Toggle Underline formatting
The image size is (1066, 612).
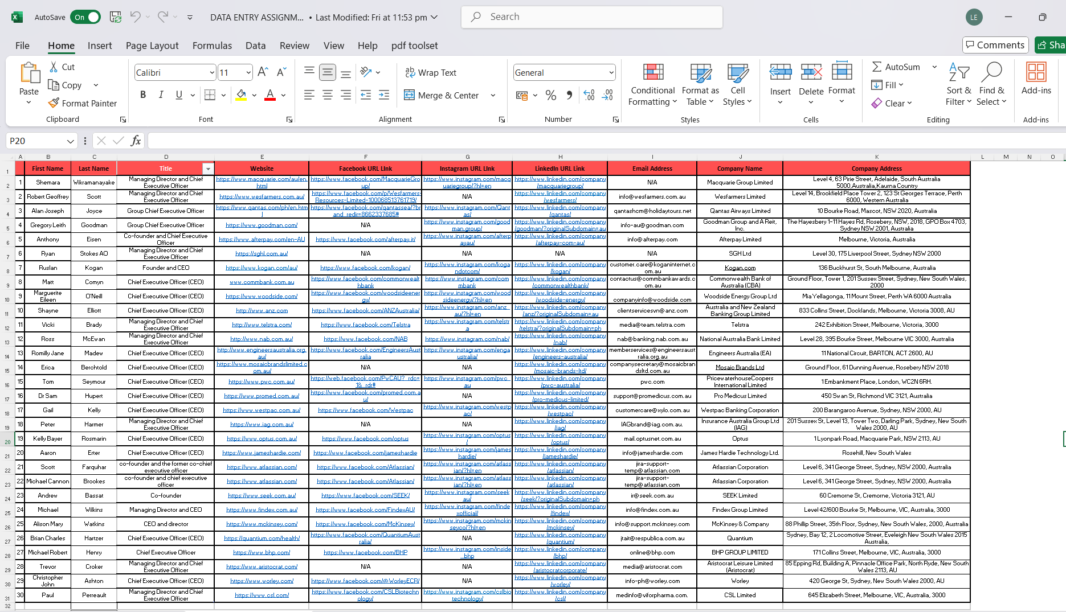(x=179, y=95)
